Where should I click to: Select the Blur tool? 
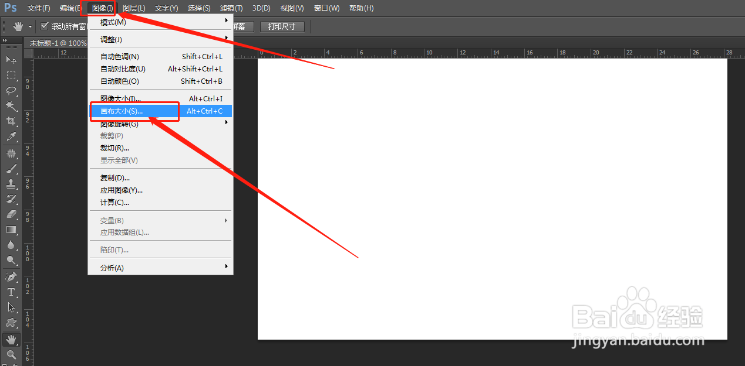pos(11,245)
